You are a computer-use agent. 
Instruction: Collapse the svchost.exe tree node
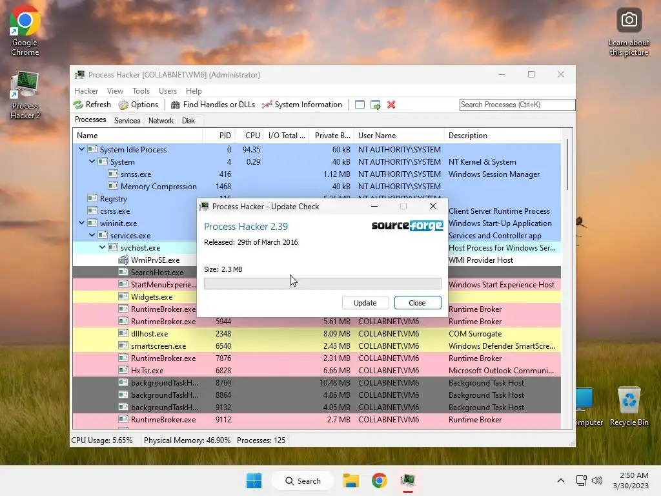tap(103, 247)
